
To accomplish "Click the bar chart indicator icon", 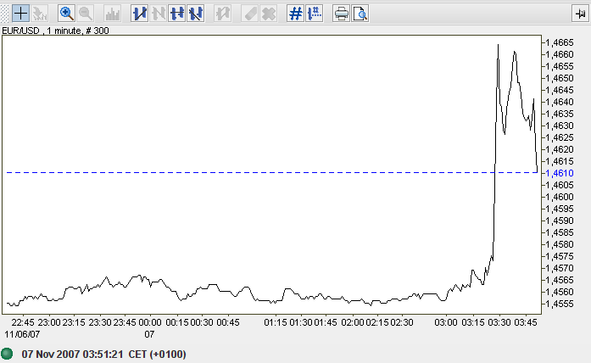I will coord(112,14).
